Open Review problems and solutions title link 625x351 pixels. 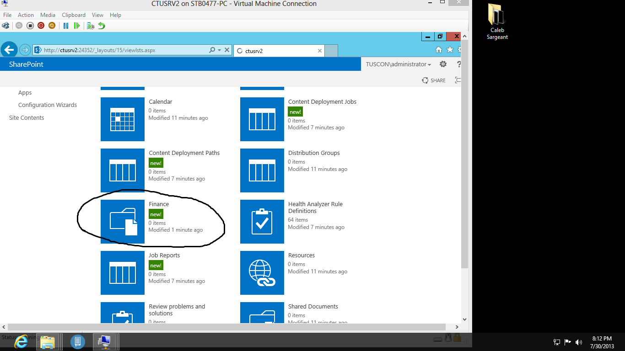point(177,310)
